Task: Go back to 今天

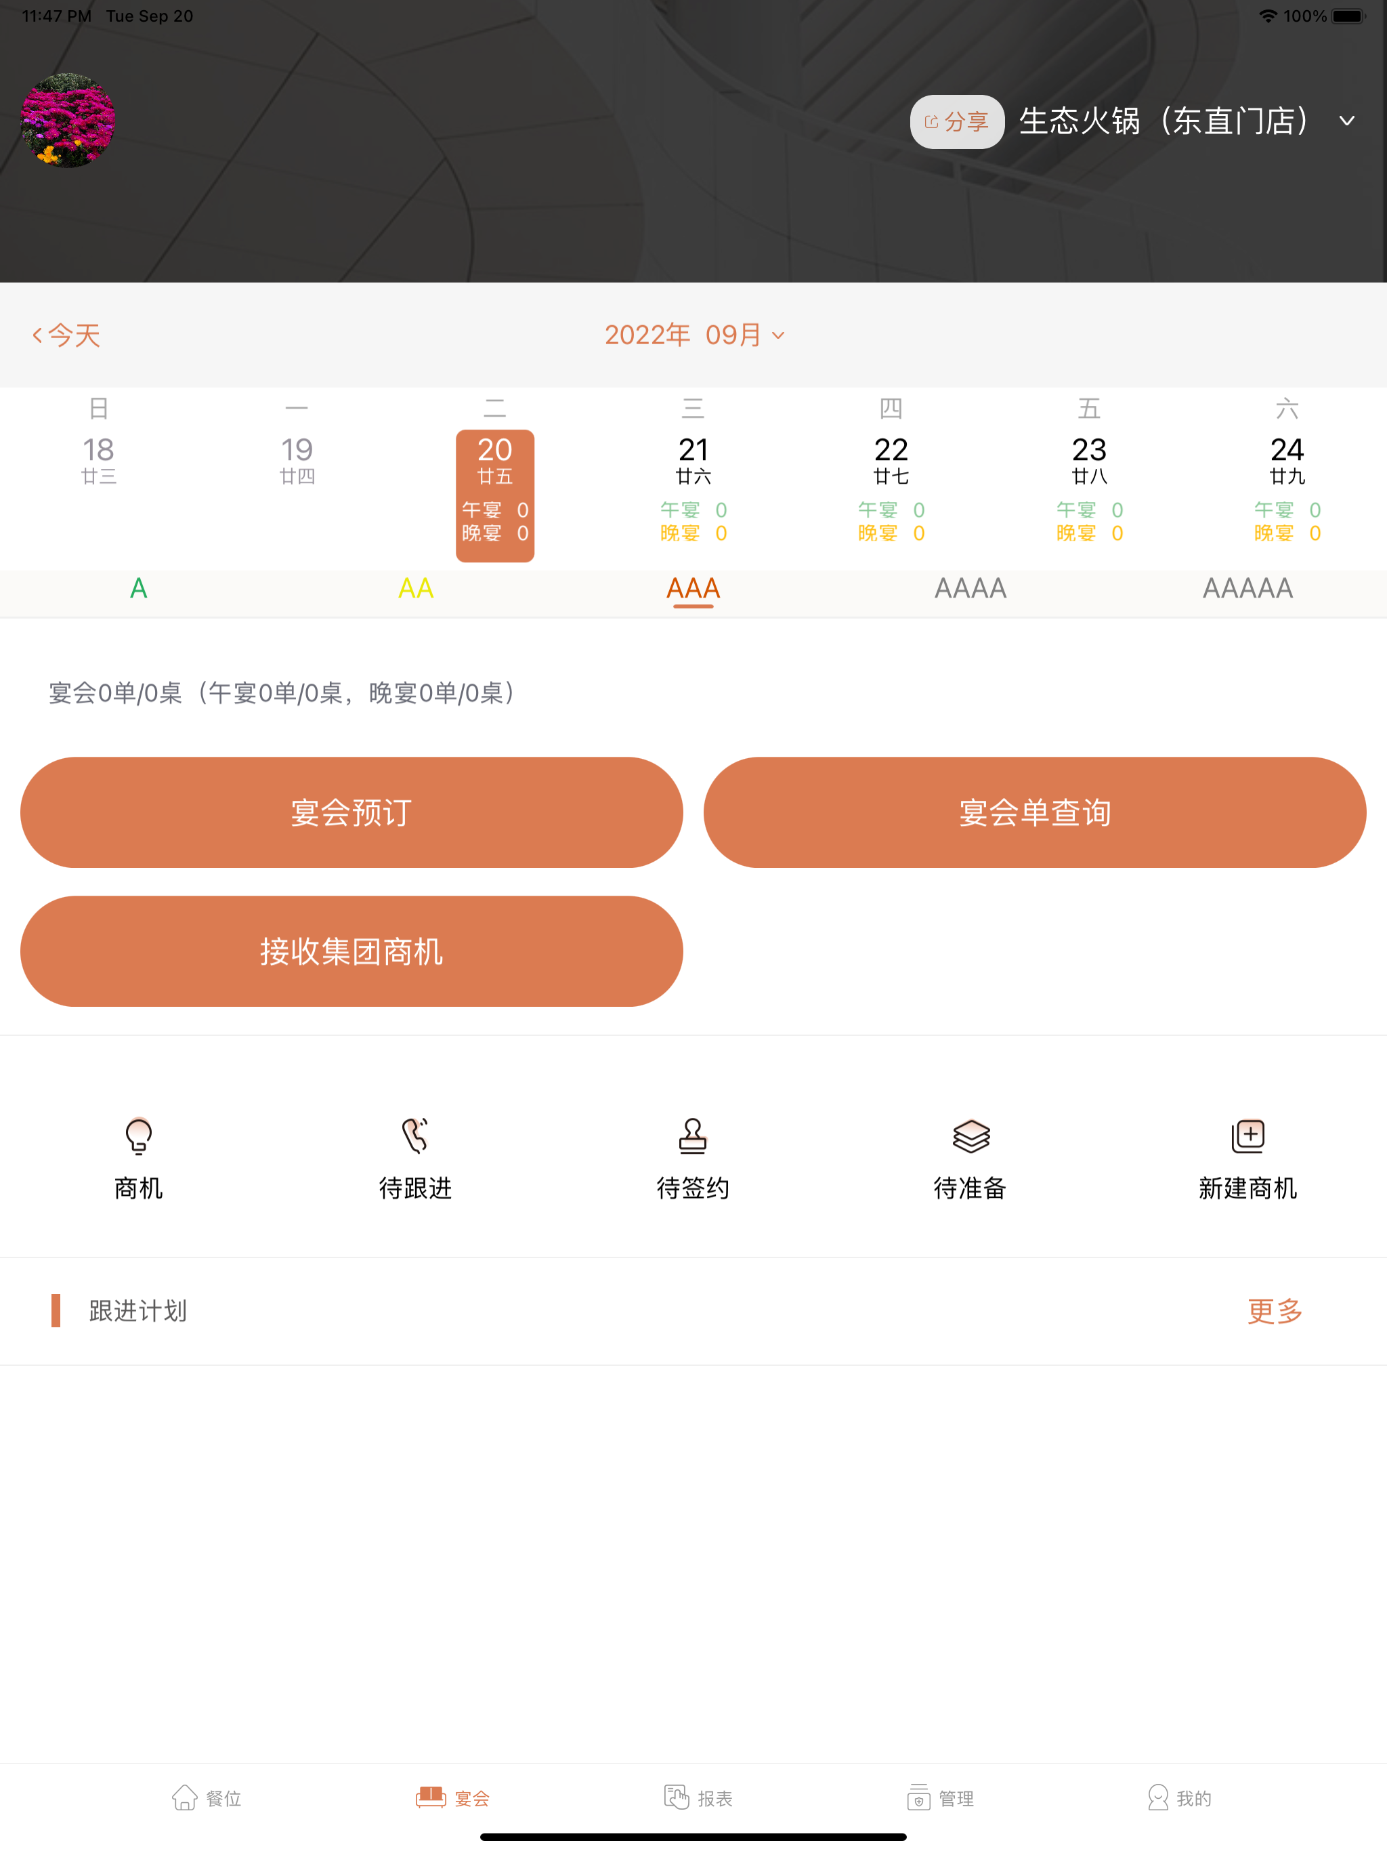Action: click(66, 335)
